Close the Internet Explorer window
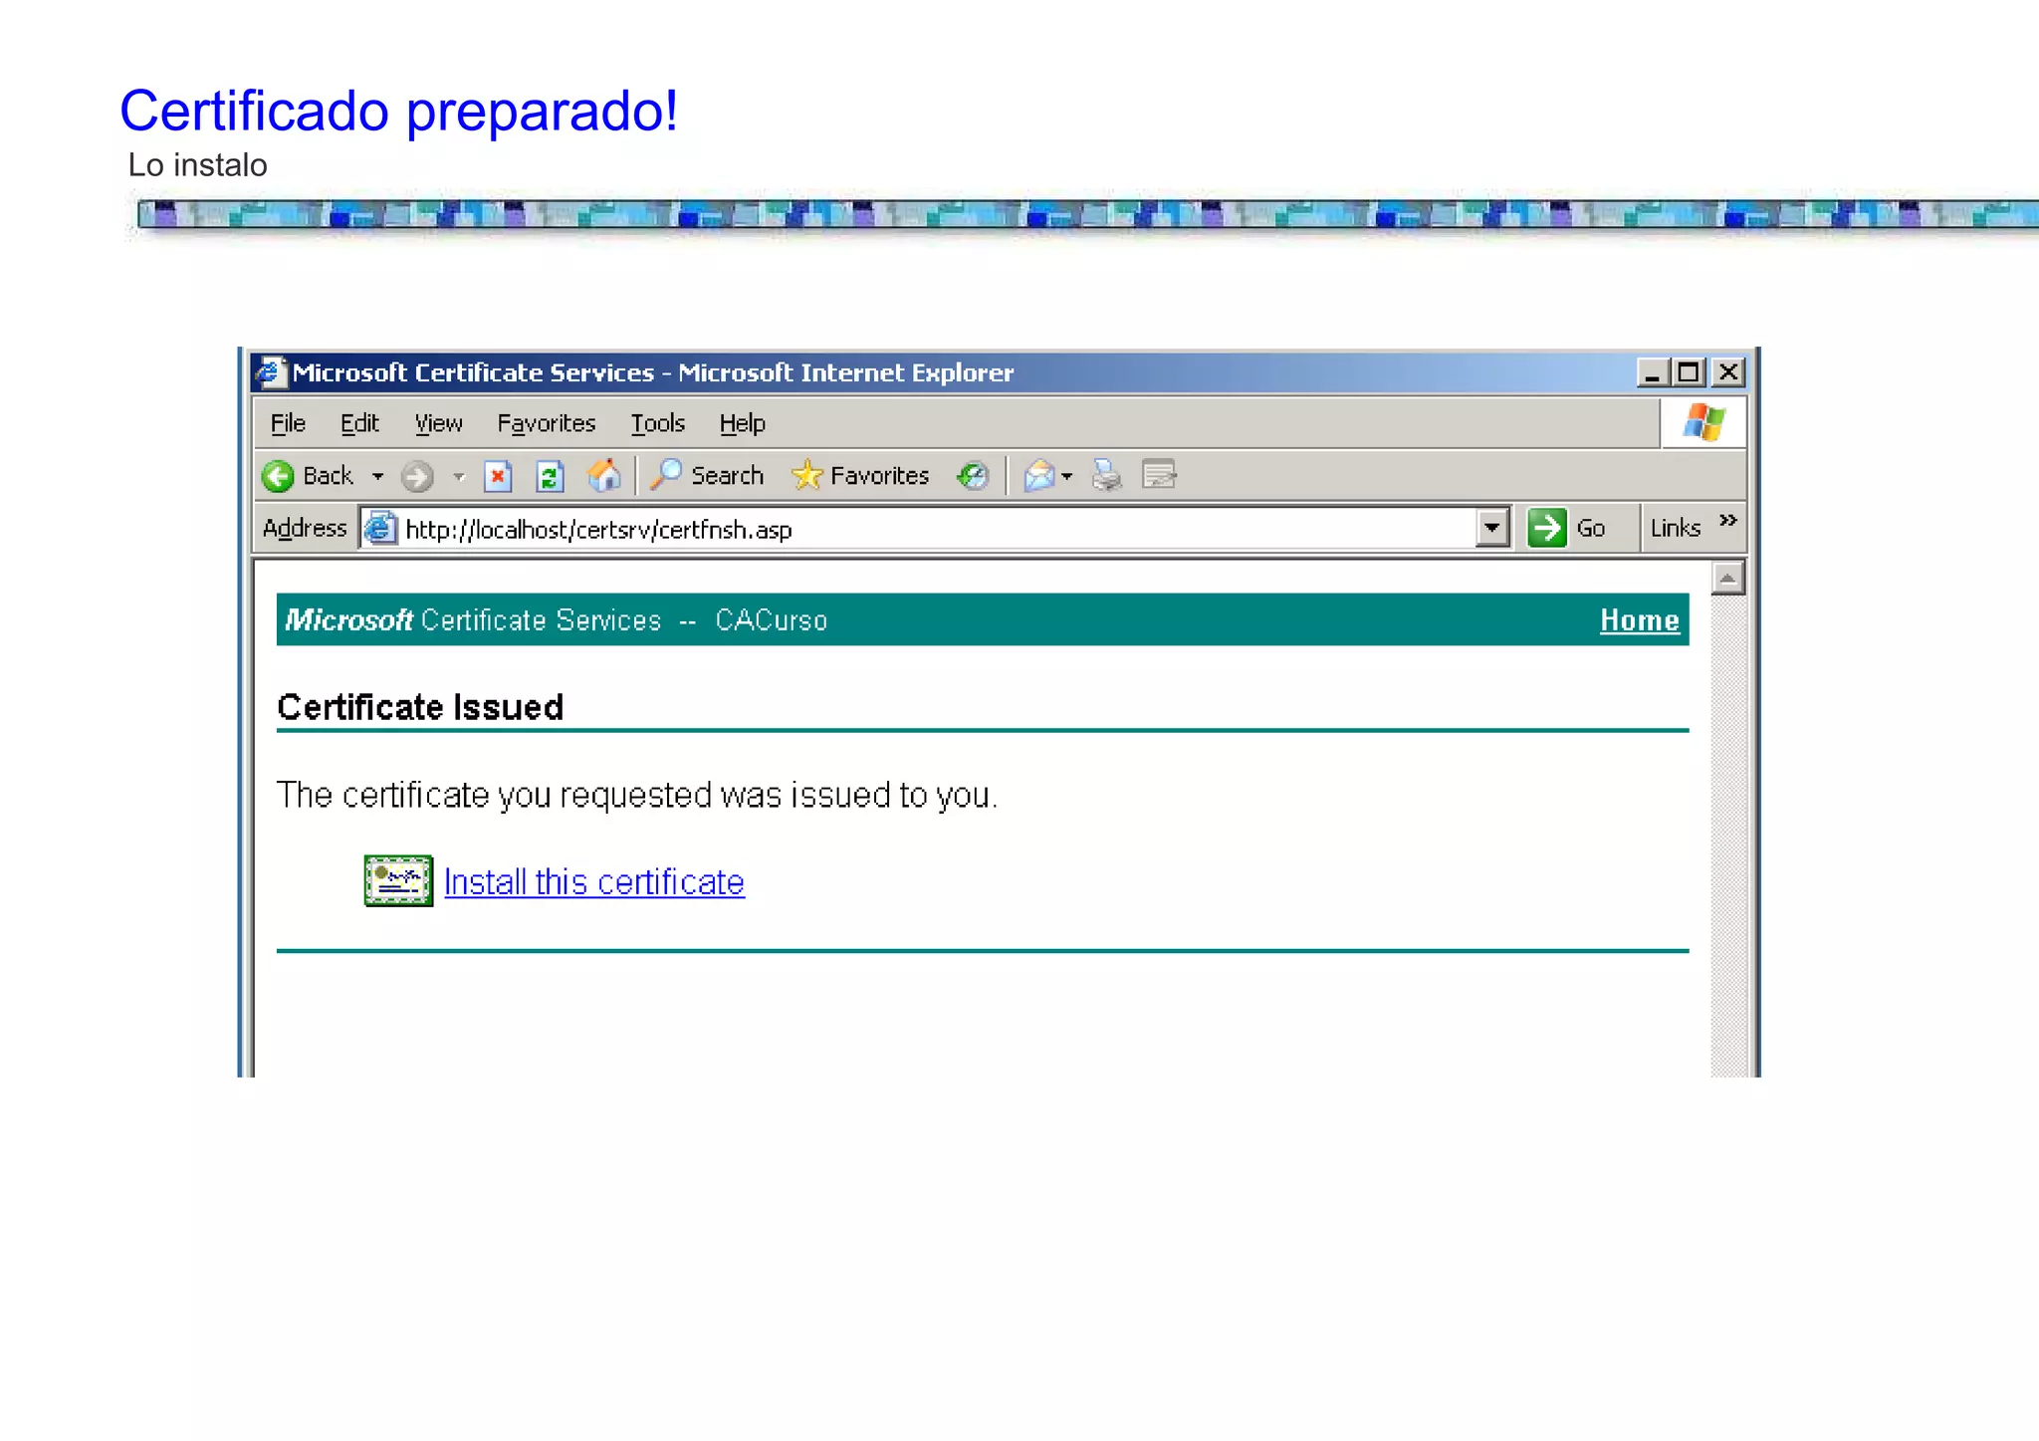The image size is (2039, 1441). pos(1728,372)
